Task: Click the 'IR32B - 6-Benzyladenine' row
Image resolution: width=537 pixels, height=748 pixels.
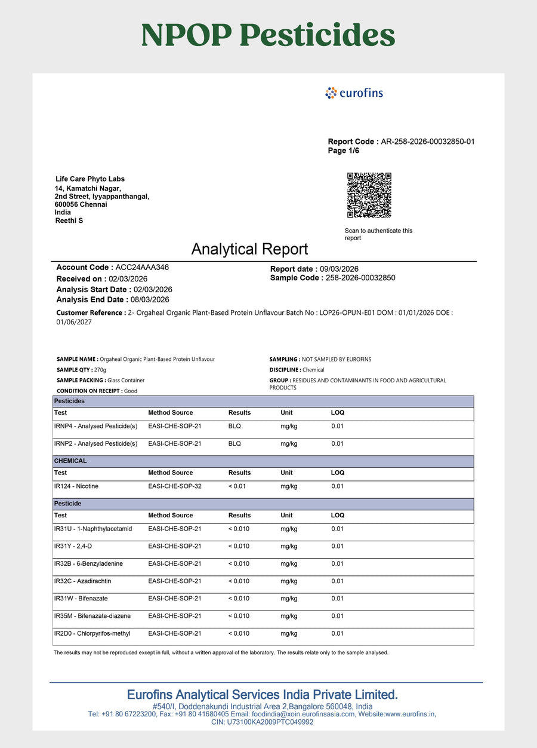Action: pos(263,567)
